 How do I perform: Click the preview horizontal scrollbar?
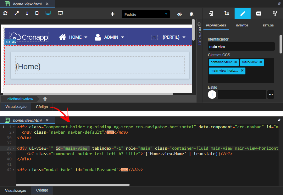tap(88, 94)
